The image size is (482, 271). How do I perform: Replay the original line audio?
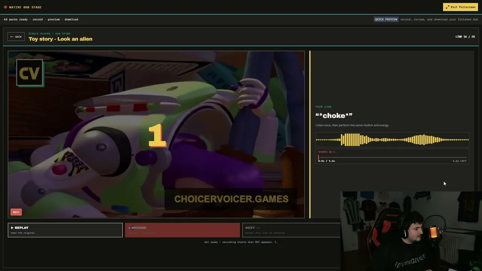(x=65, y=230)
